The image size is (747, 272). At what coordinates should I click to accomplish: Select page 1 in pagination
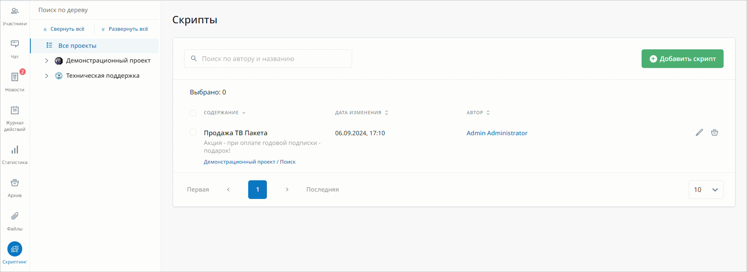tap(258, 190)
